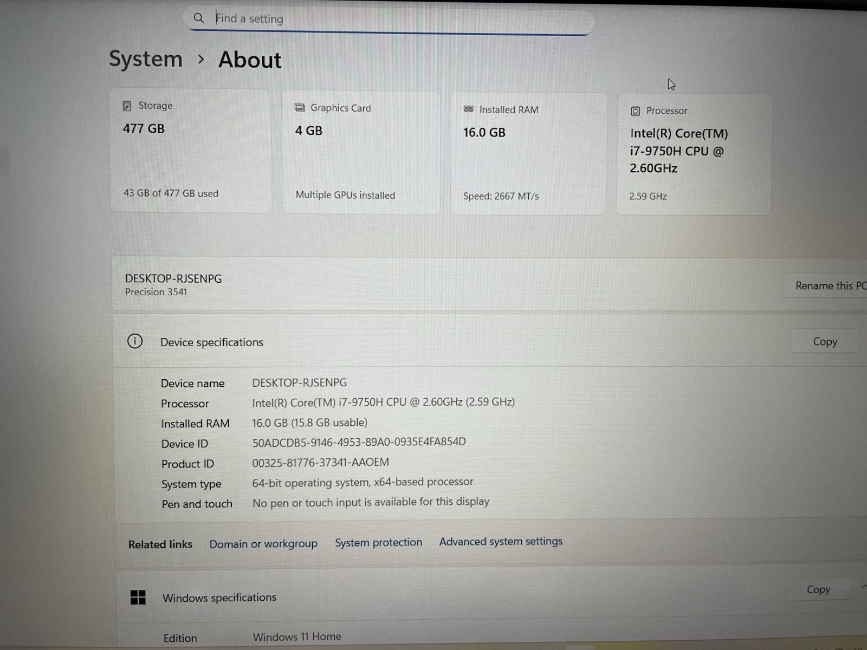Open Advanced system settings link

pyautogui.click(x=501, y=541)
